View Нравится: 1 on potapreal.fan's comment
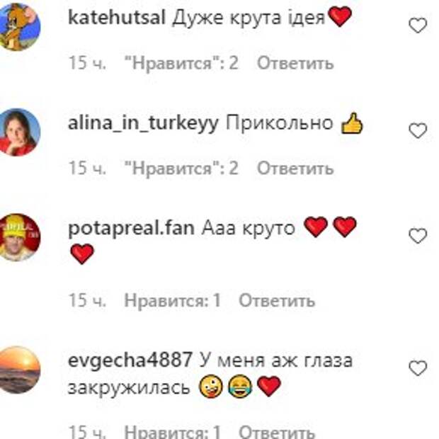This screenshot has width=439, height=439. pyautogui.click(x=172, y=300)
